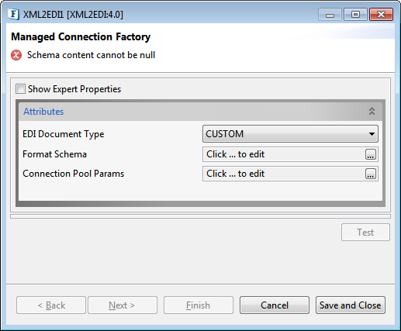Click the Test button
The height and width of the screenshot is (331, 401).
coord(365,233)
